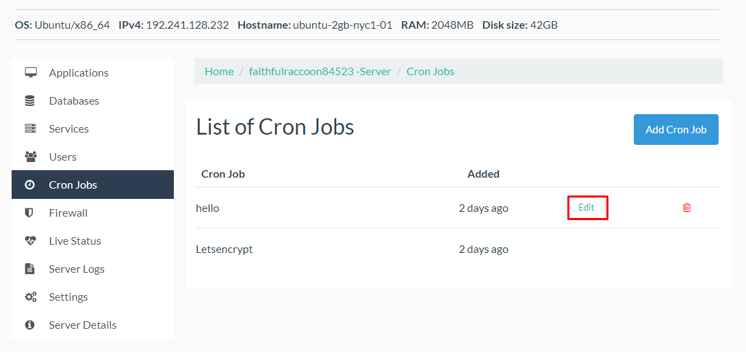This screenshot has height=352, width=746.
Task: Click the Applications monitor icon in sidebar
Action: [30, 72]
